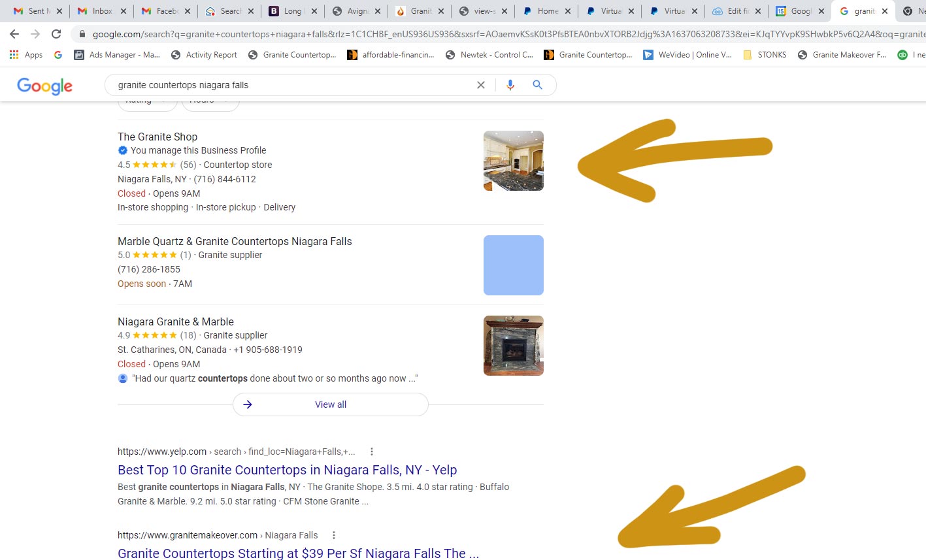Screen dimensions: 926x560
Task: Go back using browser back arrow
Action: click(14, 34)
